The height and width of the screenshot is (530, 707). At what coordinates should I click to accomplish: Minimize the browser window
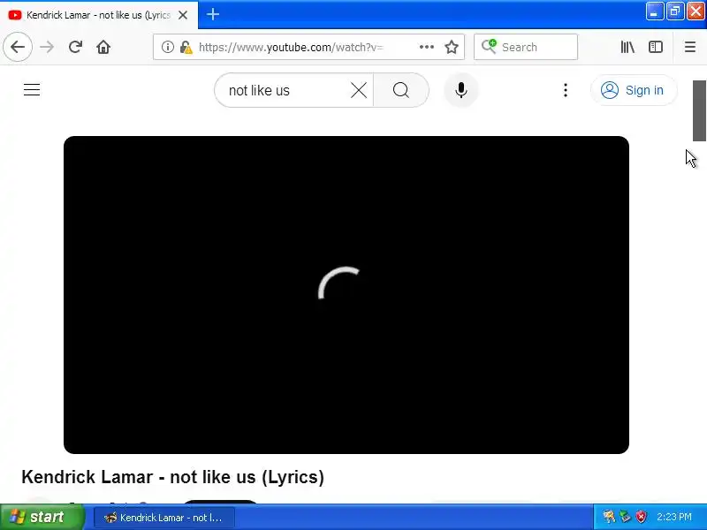coord(654,11)
